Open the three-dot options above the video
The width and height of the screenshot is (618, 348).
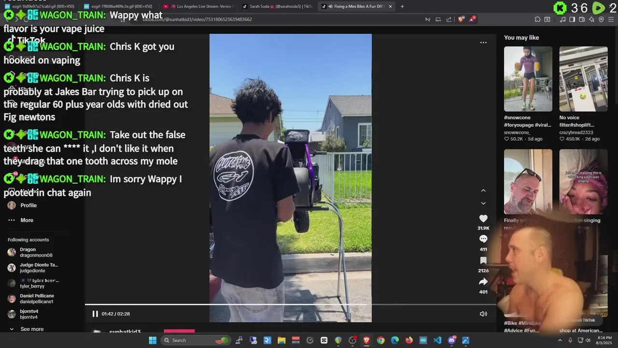click(483, 43)
